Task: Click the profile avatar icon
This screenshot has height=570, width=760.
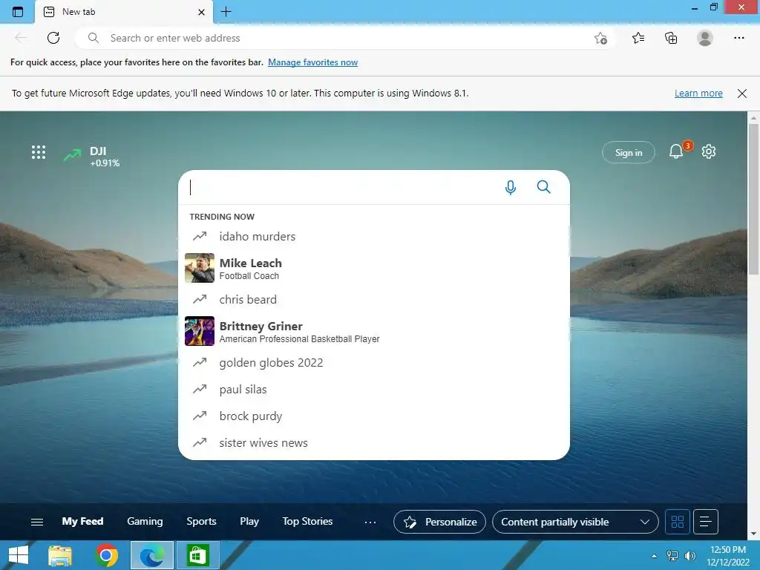Action: pyautogui.click(x=705, y=38)
